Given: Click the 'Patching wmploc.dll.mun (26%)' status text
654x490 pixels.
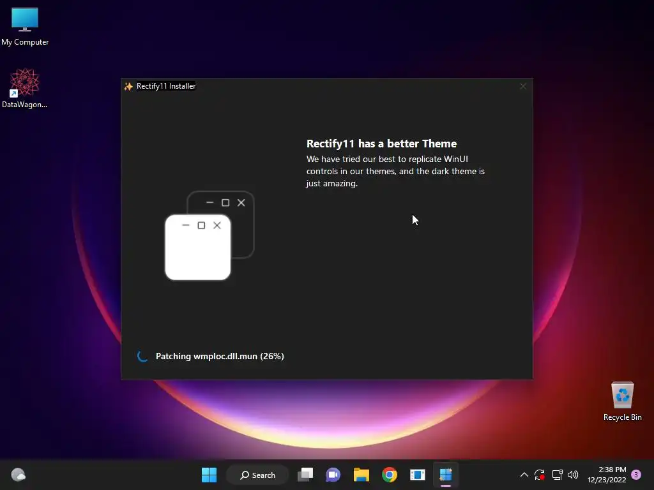Looking at the screenshot, I should coord(220,356).
